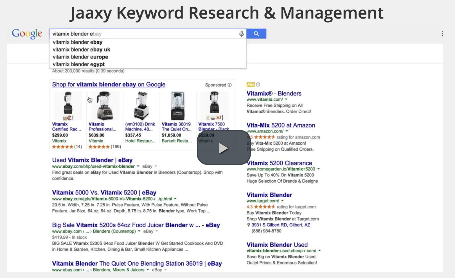This screenshot has width=455, height=278.
Task: Open 'Vitamix 36019 The Quiet On...' link
Action: point(176,127)
